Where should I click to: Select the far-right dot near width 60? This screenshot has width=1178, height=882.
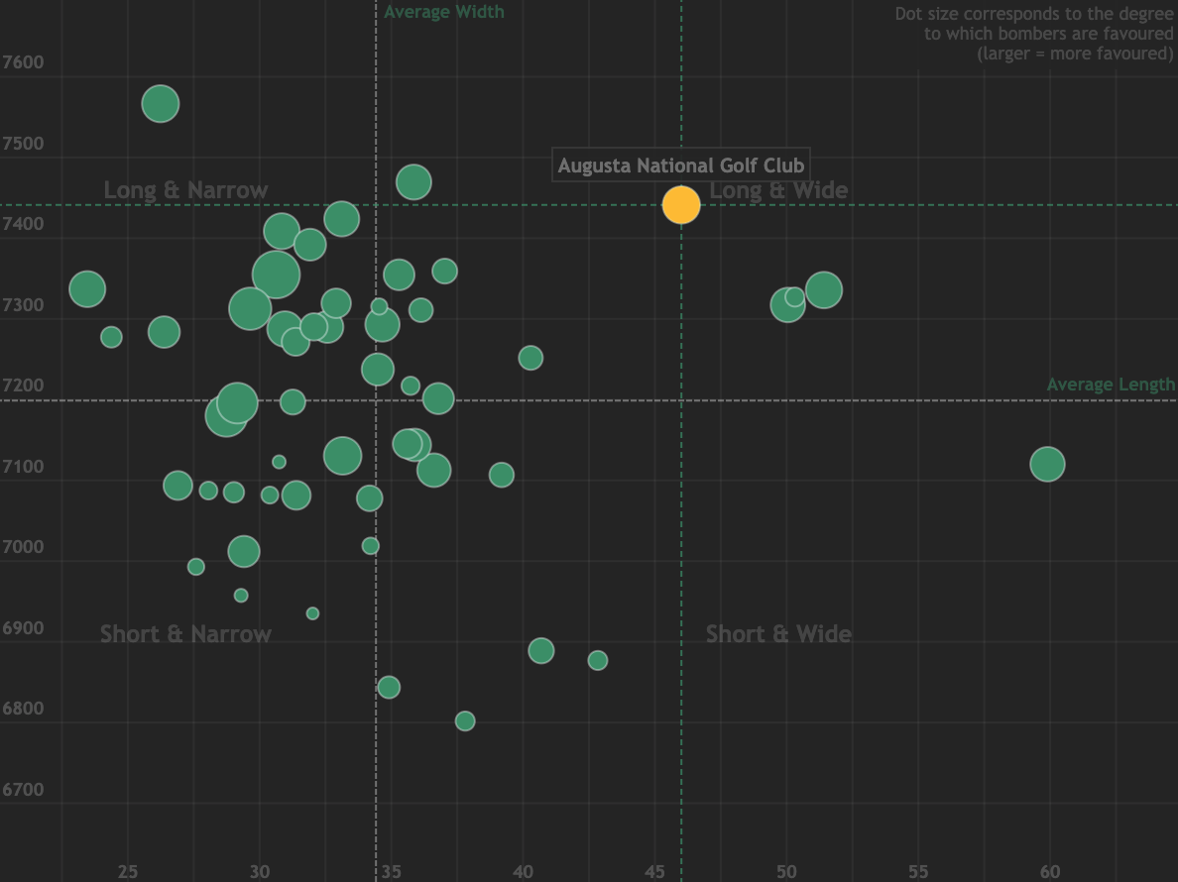pyautogui.click(x=1047, y=464)
